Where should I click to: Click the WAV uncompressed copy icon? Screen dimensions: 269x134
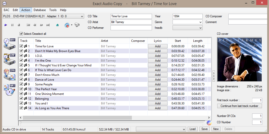point(9,44)
